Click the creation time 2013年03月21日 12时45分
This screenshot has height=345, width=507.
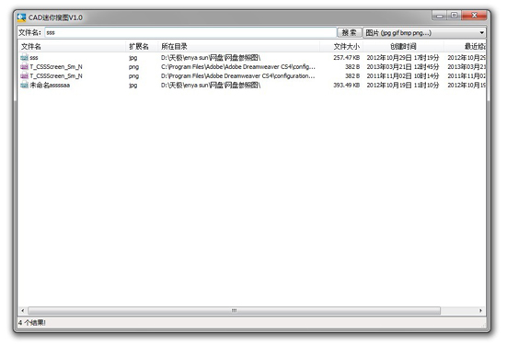click(x=403, y=66)
